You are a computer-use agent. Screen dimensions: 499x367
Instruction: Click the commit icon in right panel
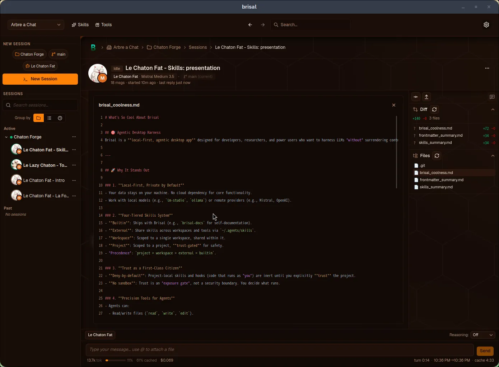pyautogui.click(x=416, y=97)
